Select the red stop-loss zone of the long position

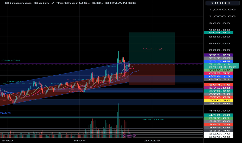point(152,74)
